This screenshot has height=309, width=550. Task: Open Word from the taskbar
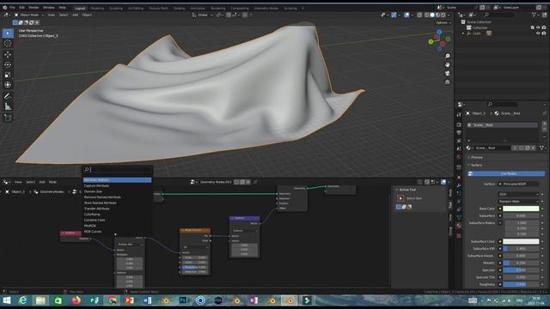147,300
